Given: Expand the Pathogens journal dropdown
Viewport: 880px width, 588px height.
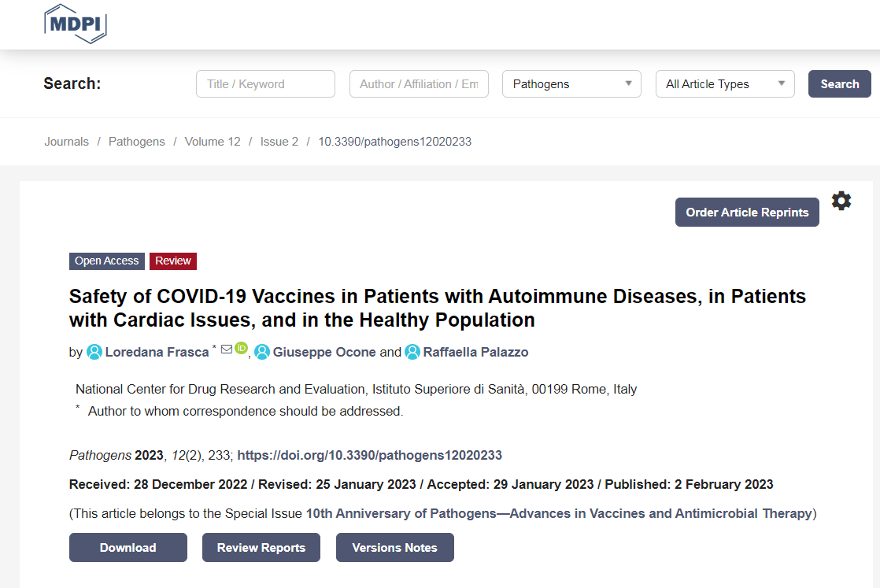Looking at the screenshot, I should coord(571,84).
